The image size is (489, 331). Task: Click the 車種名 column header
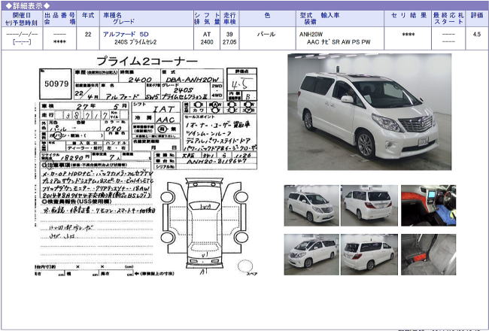click(113, 15)
